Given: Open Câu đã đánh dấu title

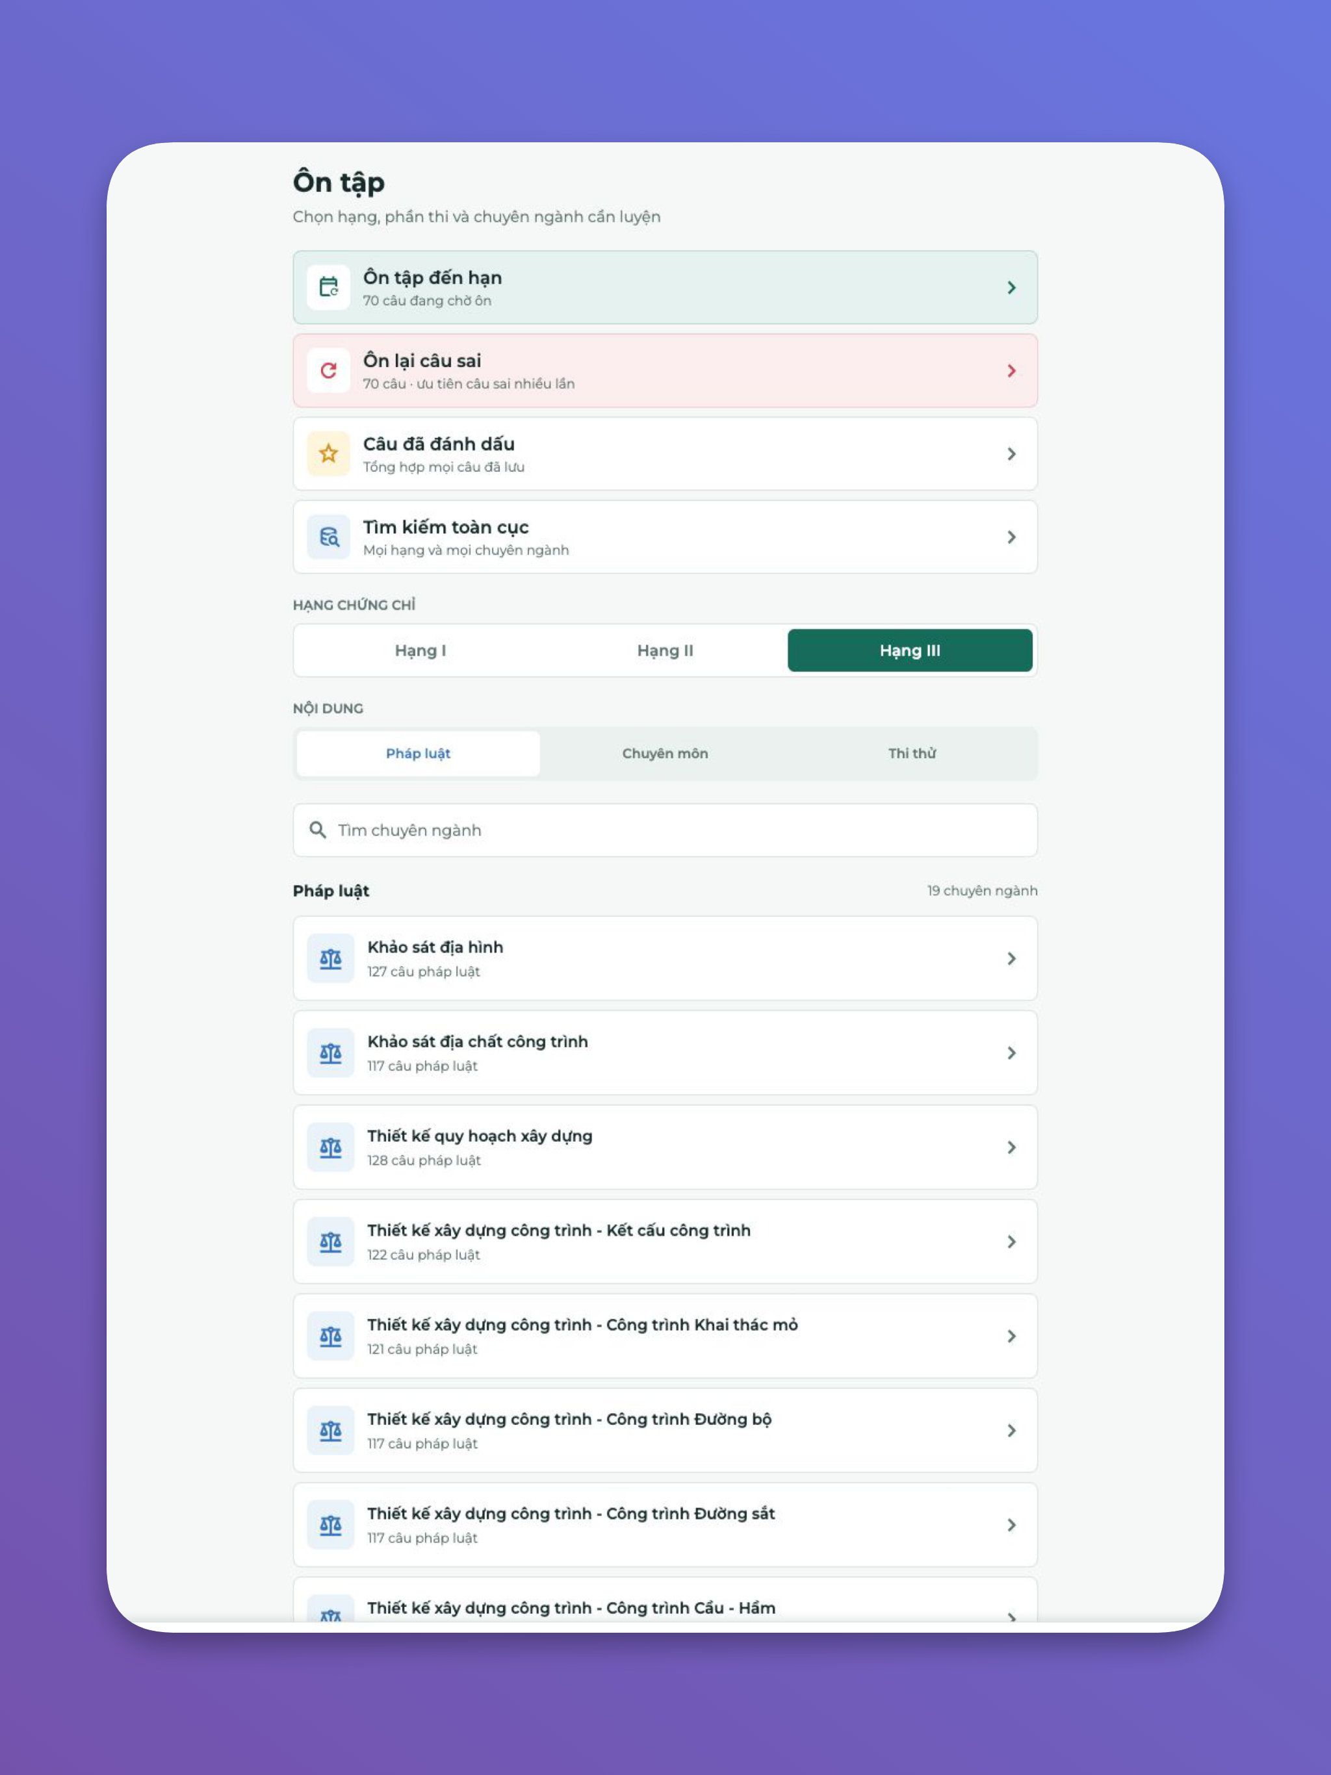Looking at the screenshot, I should click(439, 444).
